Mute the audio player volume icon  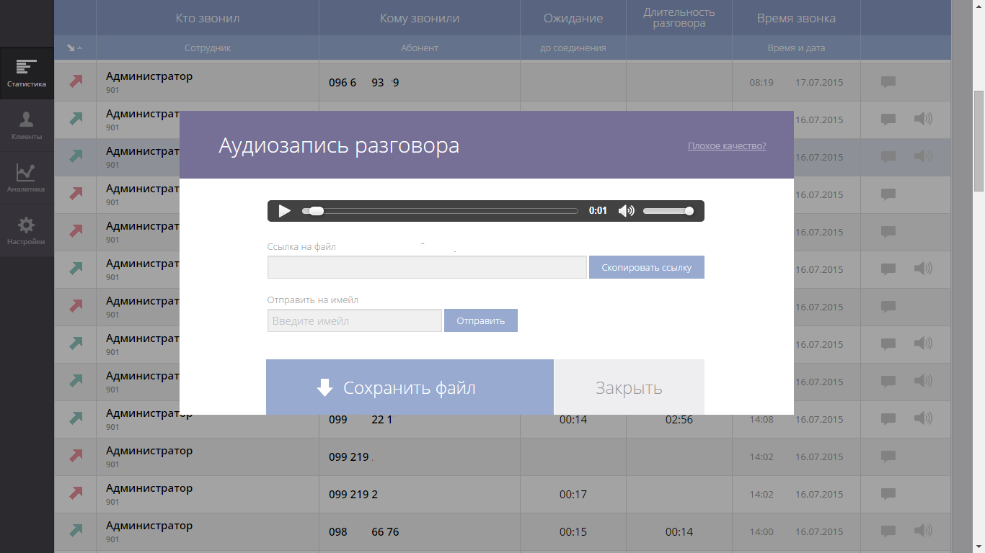click(626, 211)
